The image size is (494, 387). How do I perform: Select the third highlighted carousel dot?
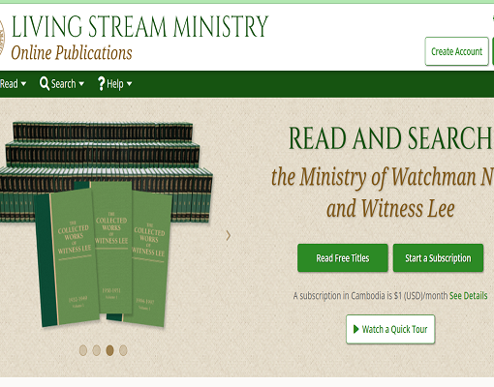tap(109, 350)
